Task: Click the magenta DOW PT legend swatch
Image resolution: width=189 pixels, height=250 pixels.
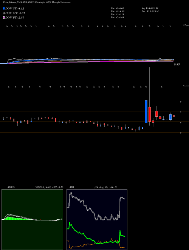Action: [4, 17]
